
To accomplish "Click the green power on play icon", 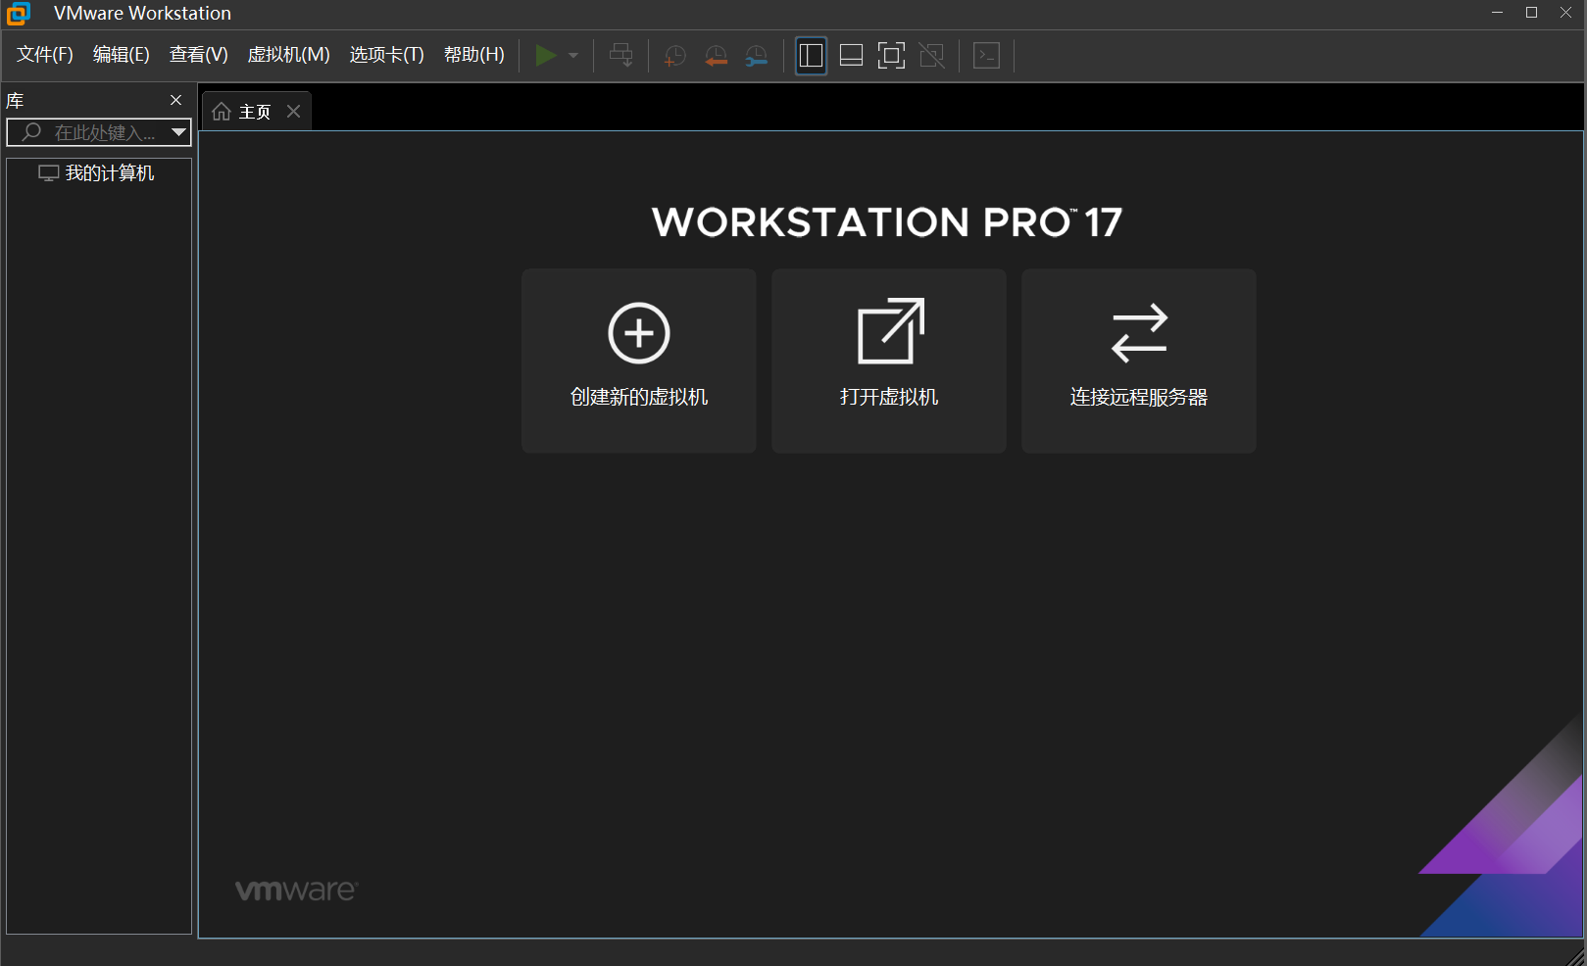I will point(546,56).
